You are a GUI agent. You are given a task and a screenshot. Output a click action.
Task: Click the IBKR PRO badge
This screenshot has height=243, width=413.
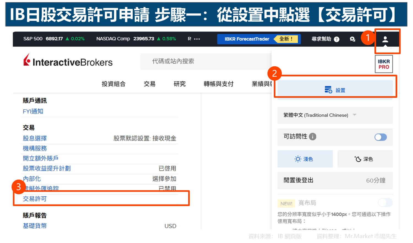(384, 64)
